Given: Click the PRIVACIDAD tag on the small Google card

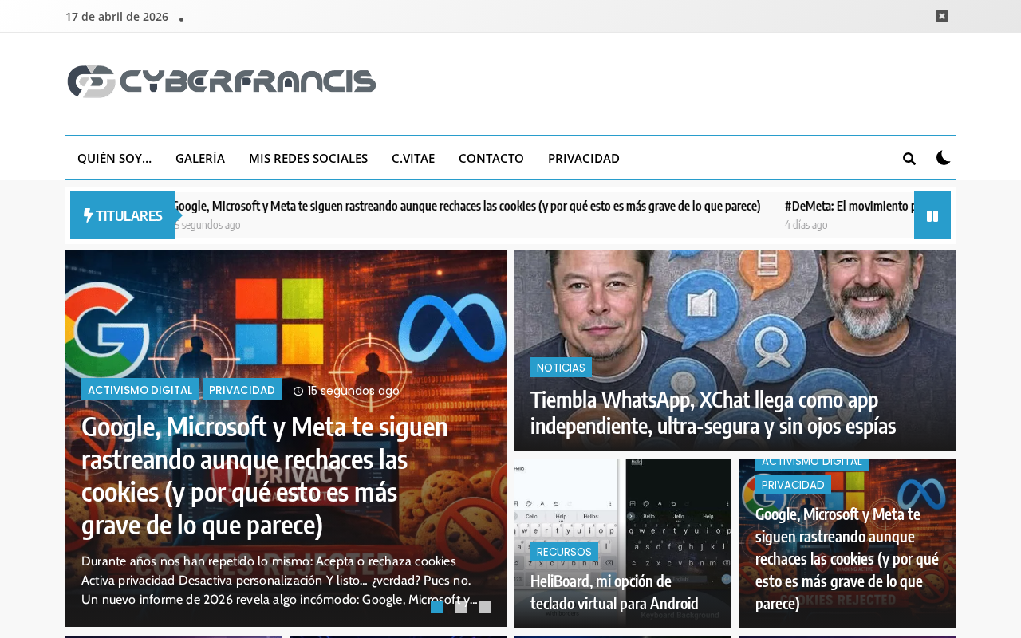Looking at the screenshot, I should (793, 485).
